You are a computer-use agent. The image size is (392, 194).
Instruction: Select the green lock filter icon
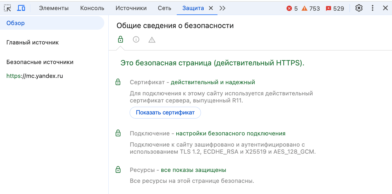pyautogui.click(x=120, y=40)
